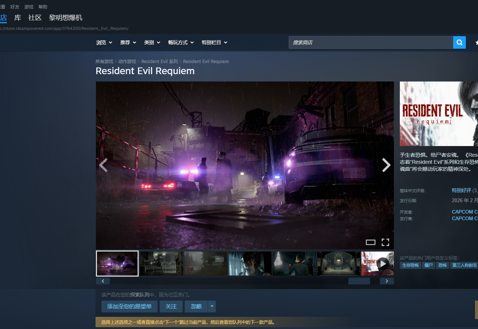The height and width of the screenshot is (329, 478).
Task: Toggle theater mode rectangle icon
Action: click(x=370, y=242)
